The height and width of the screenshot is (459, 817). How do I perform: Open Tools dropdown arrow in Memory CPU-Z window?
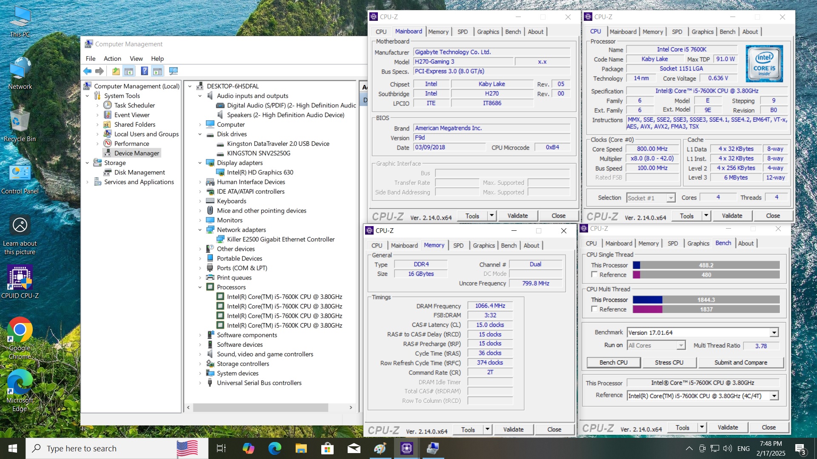(487, 429)
